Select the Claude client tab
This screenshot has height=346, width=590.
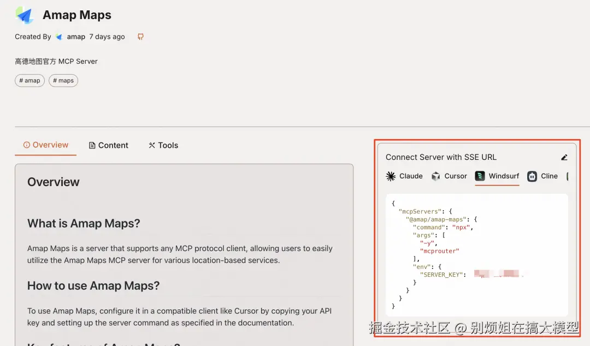[x=404, y=176]
